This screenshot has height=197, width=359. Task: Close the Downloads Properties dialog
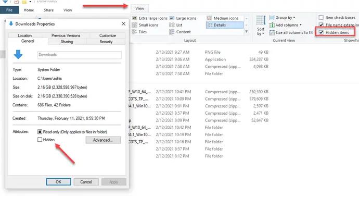click(123, 24)
